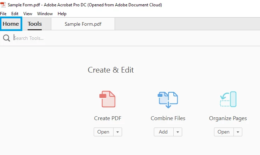Click Add button under Combine Files
Screen dimensions: 260x155
(163, 132)
